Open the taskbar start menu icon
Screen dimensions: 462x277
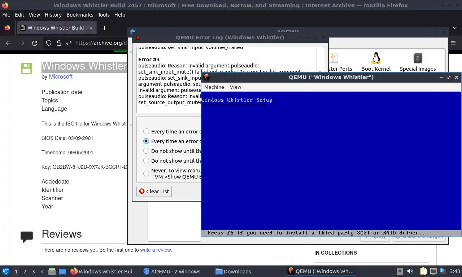tap(6, 271)
